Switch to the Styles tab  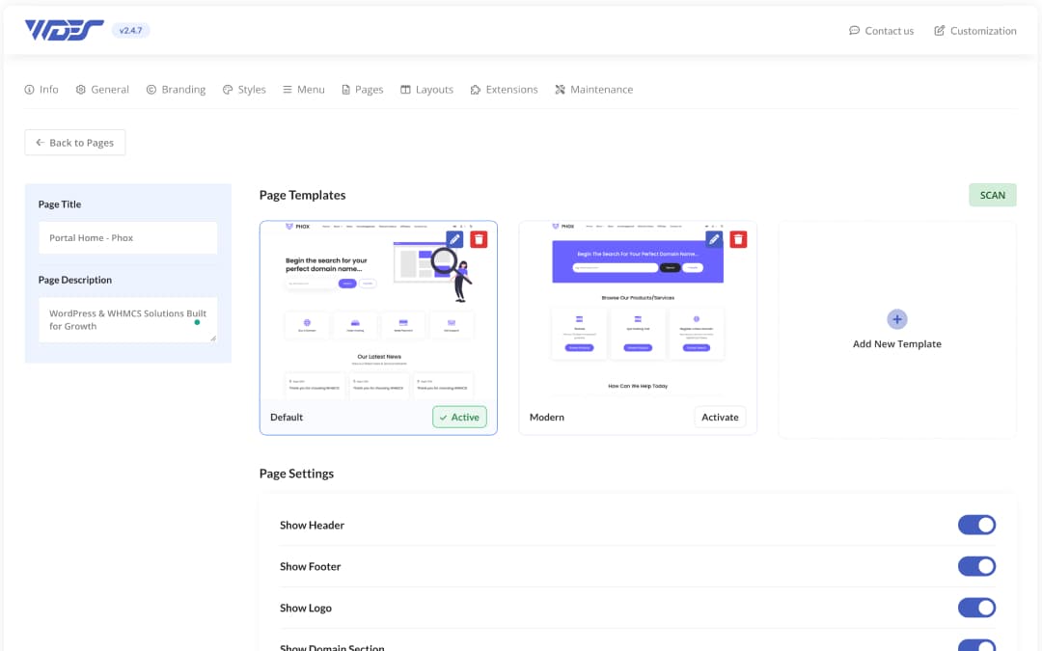pyautogui.click(x=244, y=89)
